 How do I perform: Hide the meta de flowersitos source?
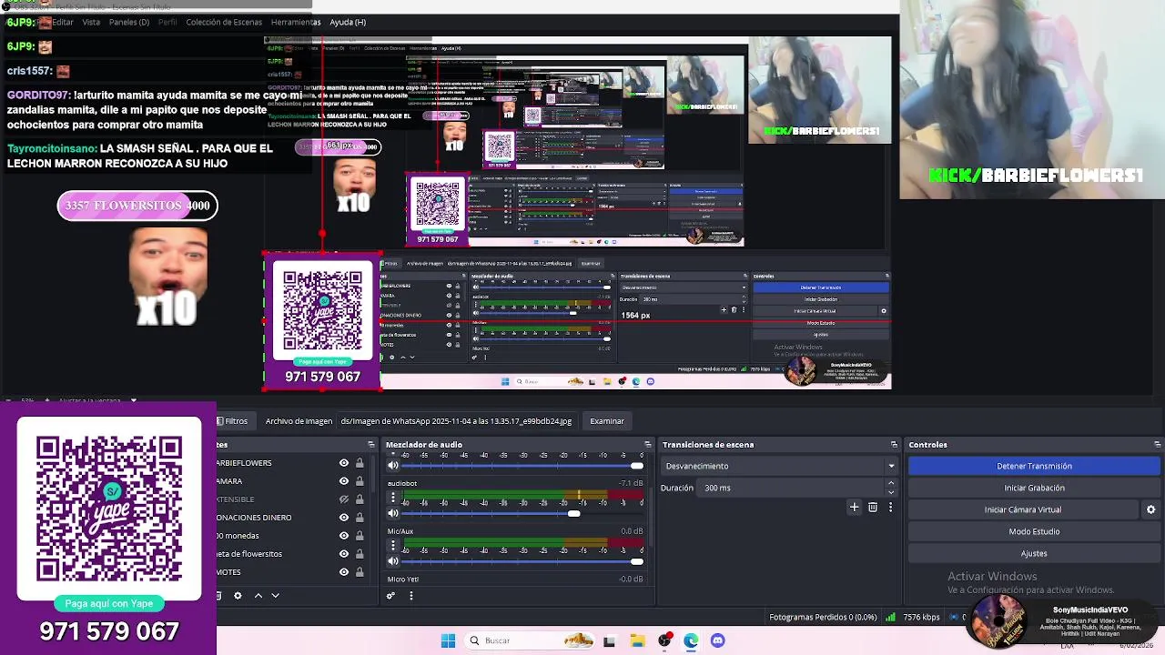pos(343,554)
